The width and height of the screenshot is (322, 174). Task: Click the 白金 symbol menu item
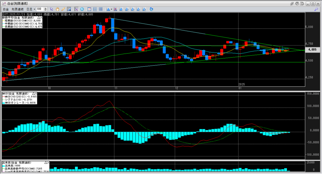point(6,9)
